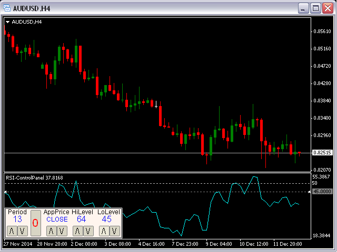Click the 0.82515 current price label
Screen dimensions: 337x252
click(x=322, y=153)
